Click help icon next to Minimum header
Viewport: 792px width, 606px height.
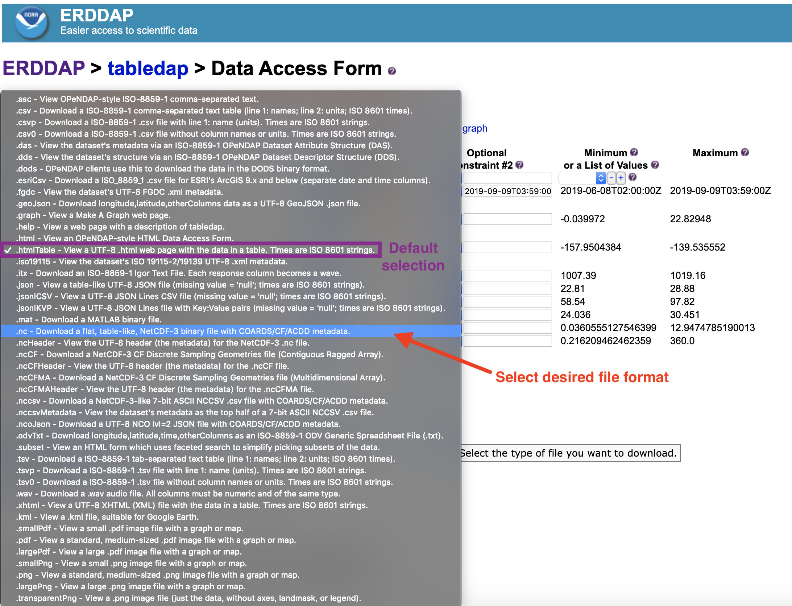pyautogui.click(x=634, y=152)
